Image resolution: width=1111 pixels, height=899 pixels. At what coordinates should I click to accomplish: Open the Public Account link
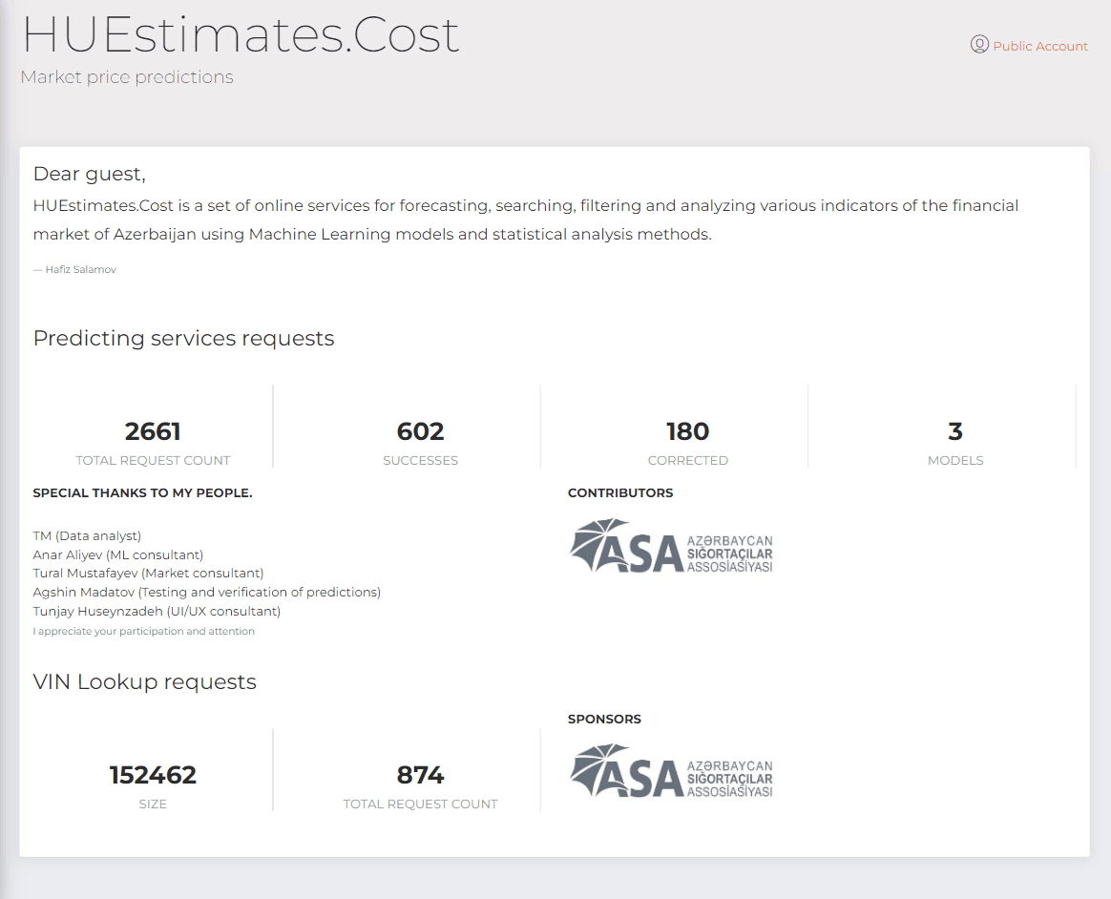click(x=1039, y=46)
